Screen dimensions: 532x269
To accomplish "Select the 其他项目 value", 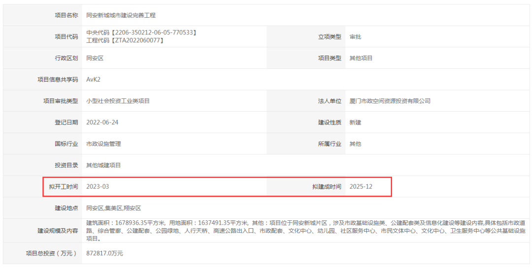I will pyautogui.click(x=361, y=58).
